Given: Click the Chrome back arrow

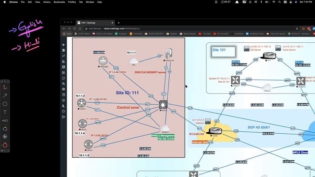Looking at the screenshot, I should [64, 29].
